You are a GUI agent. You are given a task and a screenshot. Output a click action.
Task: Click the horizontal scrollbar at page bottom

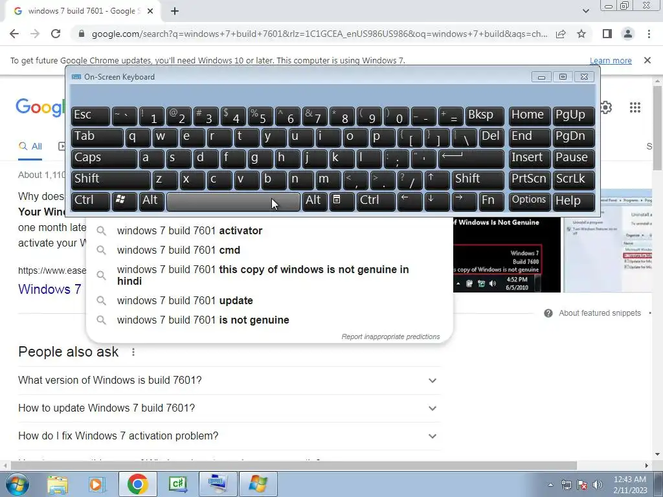click(x=294, y=465)
